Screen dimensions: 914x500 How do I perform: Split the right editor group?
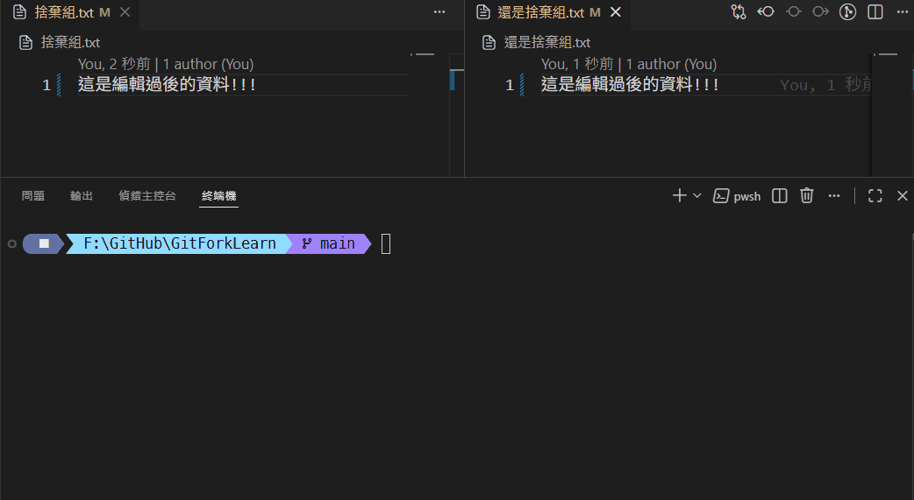875,12
